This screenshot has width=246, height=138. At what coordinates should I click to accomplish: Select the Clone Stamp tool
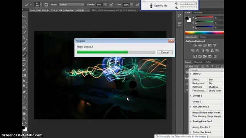(x=24, y=59)
